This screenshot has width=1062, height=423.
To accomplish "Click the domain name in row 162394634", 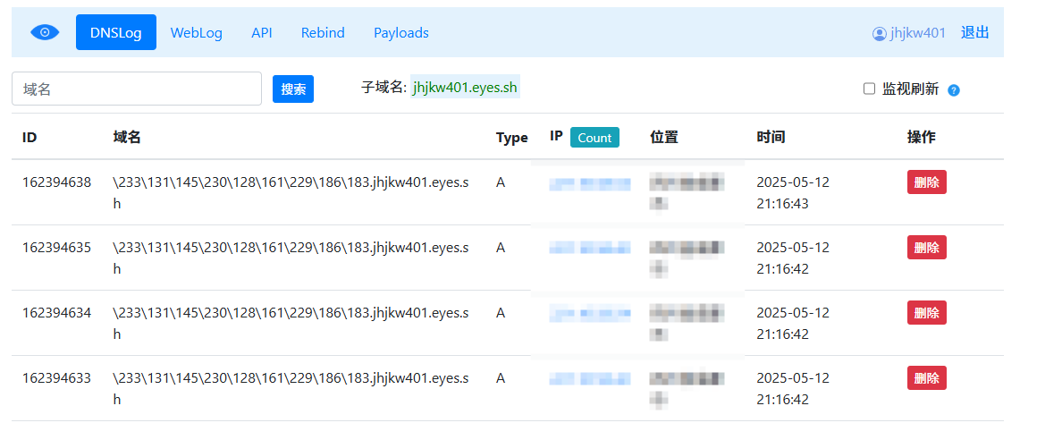I will click(x=291, y=324).
